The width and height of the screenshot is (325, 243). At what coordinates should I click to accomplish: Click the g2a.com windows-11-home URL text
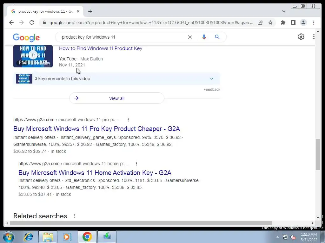coord(73,164)
